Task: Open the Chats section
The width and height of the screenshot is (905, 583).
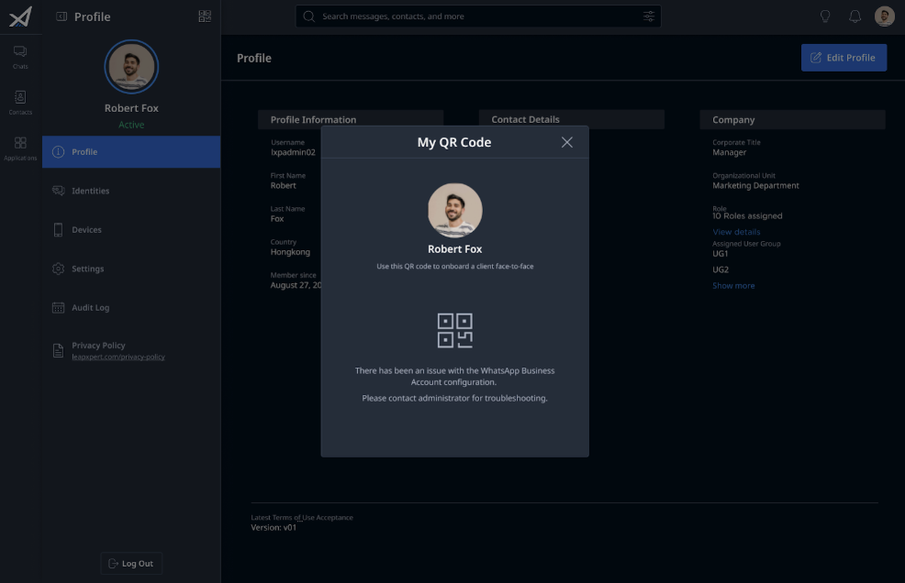Action: 20,57
